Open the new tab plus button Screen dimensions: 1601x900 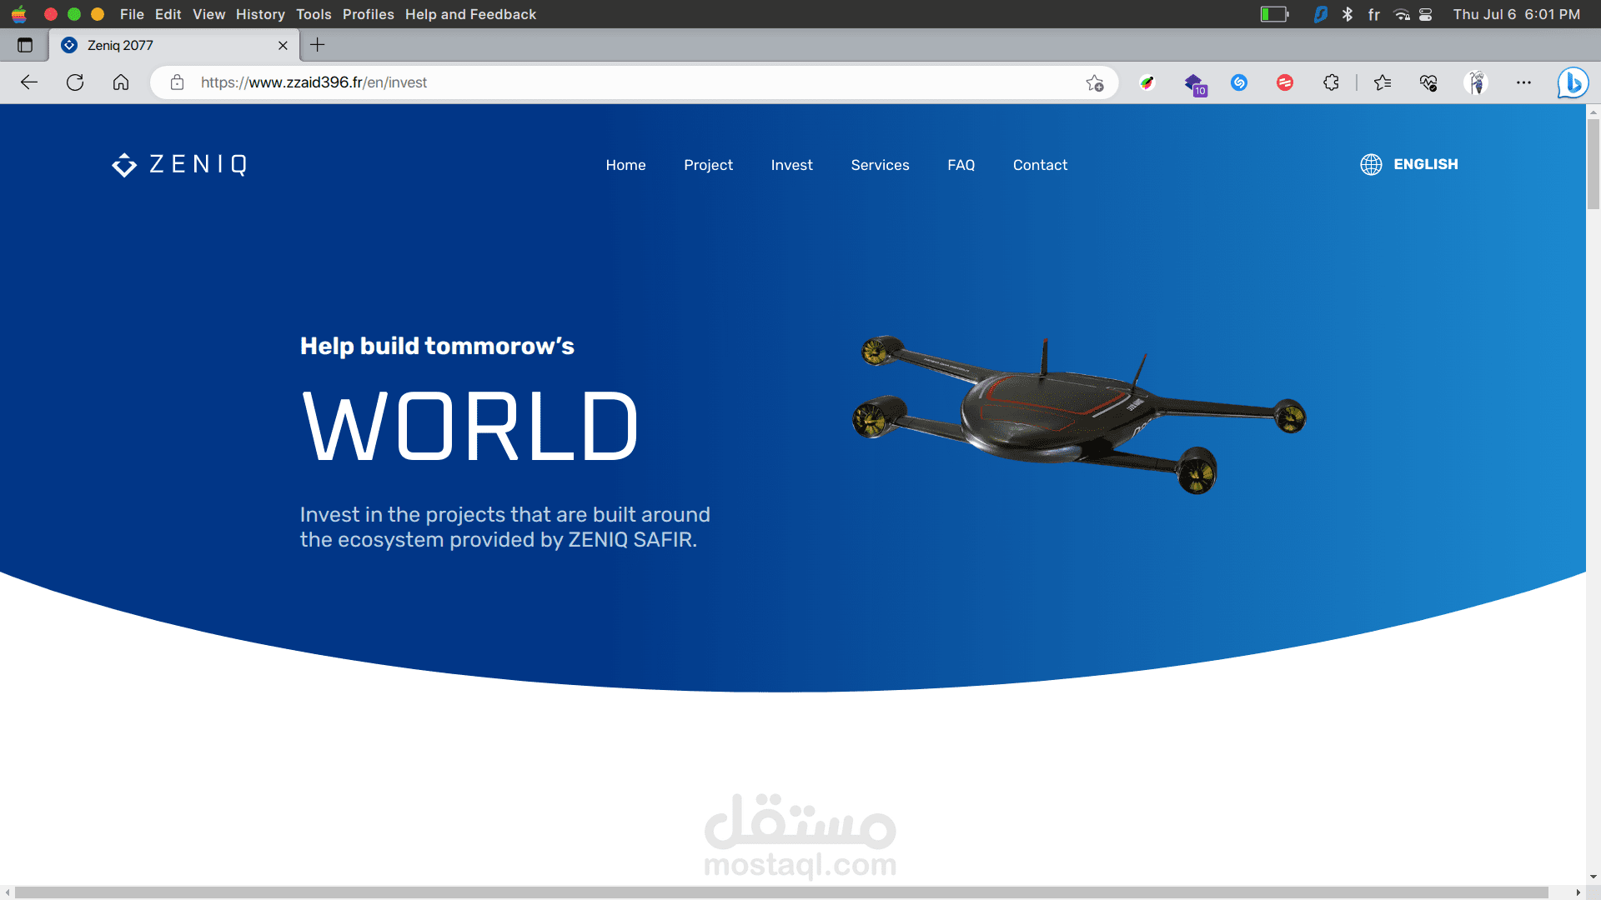tap(317, 45)
